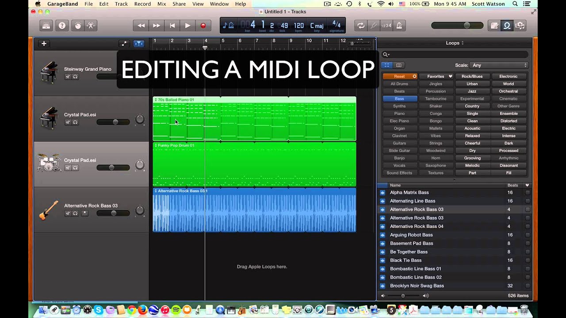
Task: Open the loop search magnifier menu
Action: (386, 54)
